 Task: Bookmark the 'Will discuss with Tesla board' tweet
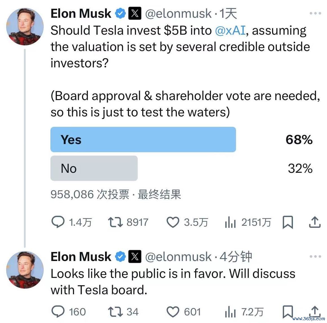[288, 312]
